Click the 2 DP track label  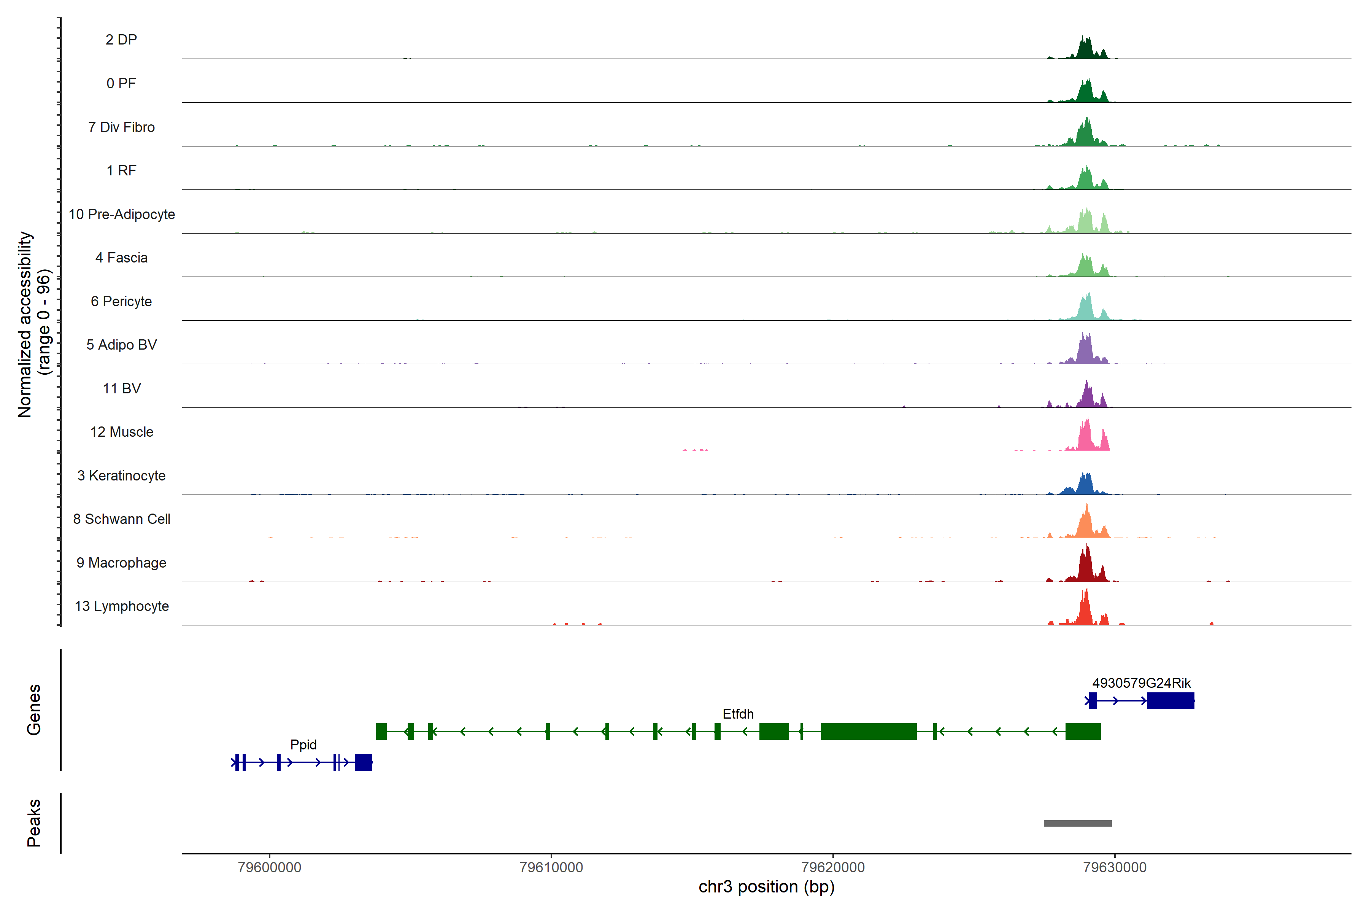(x=121, y=40)
